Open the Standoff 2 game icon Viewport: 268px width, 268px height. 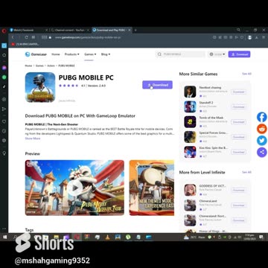(190, 106)
